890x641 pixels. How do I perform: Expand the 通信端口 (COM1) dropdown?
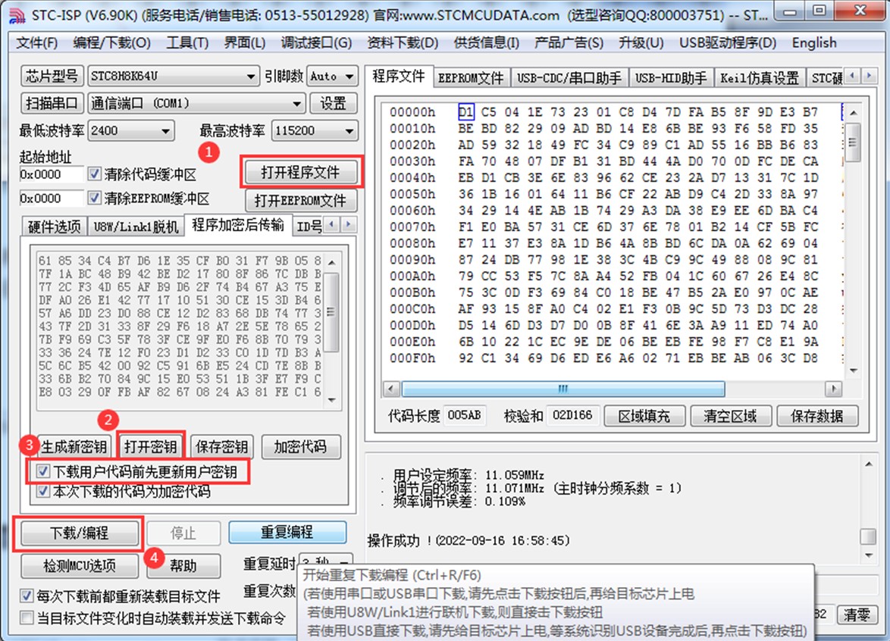[296, 103]
